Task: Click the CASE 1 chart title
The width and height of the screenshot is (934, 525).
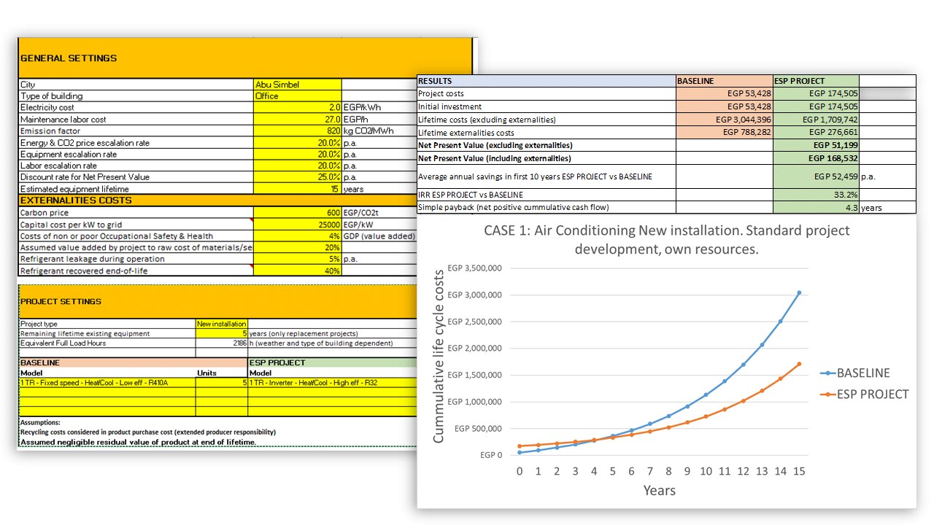Action: tap(666, 238)
